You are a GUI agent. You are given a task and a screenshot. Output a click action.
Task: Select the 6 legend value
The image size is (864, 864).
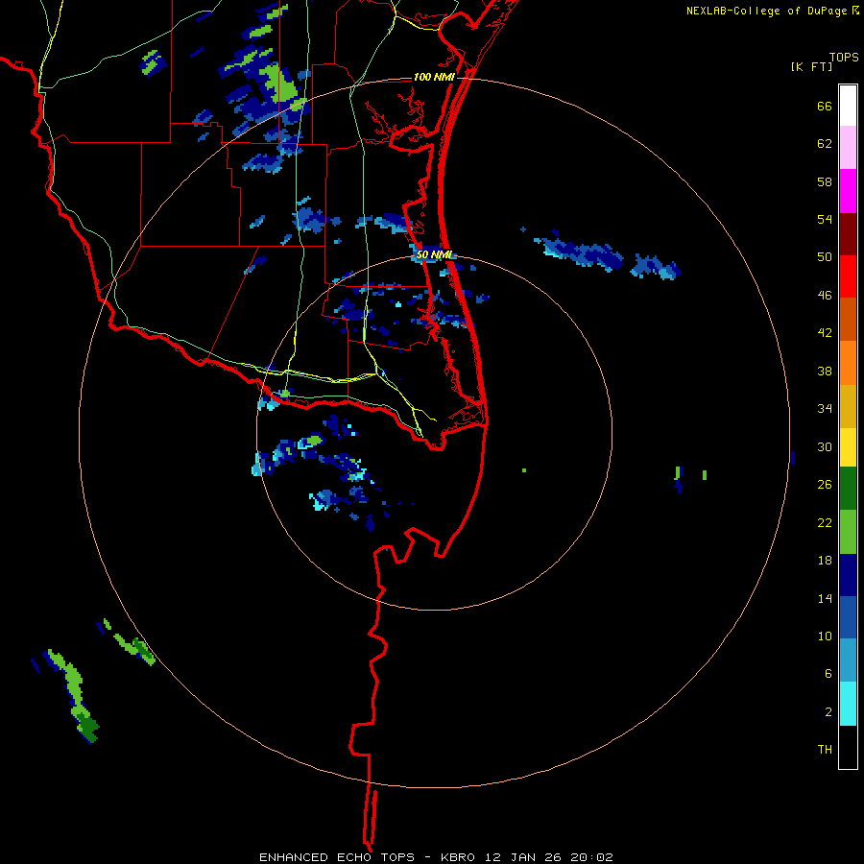(828, 673)
